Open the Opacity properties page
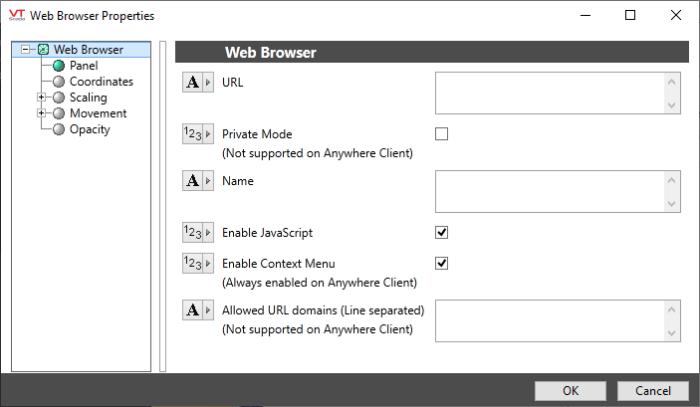Viewport: 700px width, 407px height. click(x=90, y=129)
